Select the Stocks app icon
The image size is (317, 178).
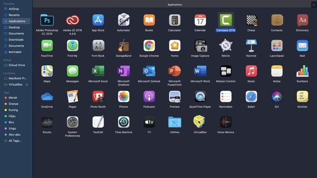[47, 122]
